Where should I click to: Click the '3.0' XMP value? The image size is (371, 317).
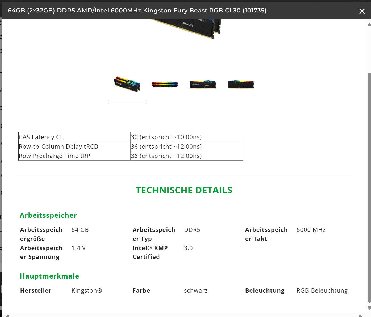(x=188, y=248)
